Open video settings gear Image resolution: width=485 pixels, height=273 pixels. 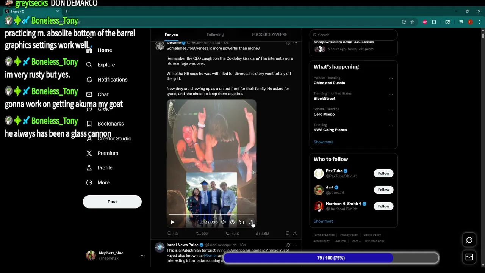(232, 222)
